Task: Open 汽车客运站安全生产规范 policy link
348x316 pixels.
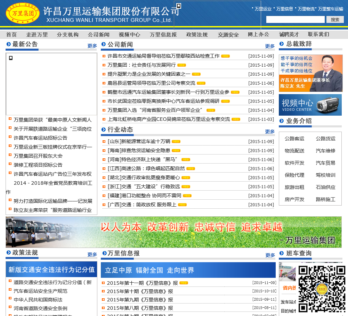Action: click(40, 291)
